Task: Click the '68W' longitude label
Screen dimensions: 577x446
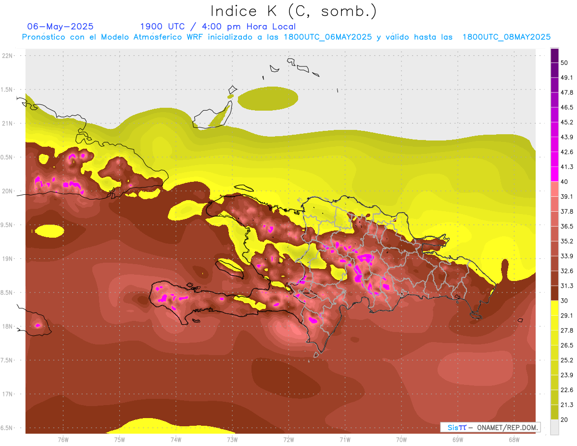Action: point(514,439)
